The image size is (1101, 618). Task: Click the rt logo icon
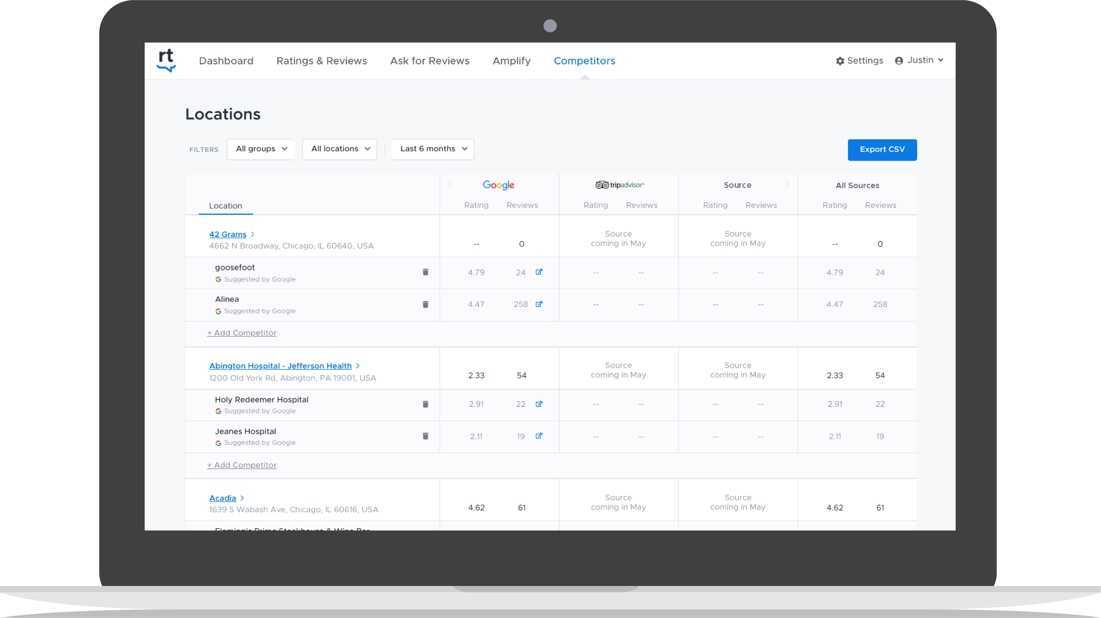click(x=166, y=60)
